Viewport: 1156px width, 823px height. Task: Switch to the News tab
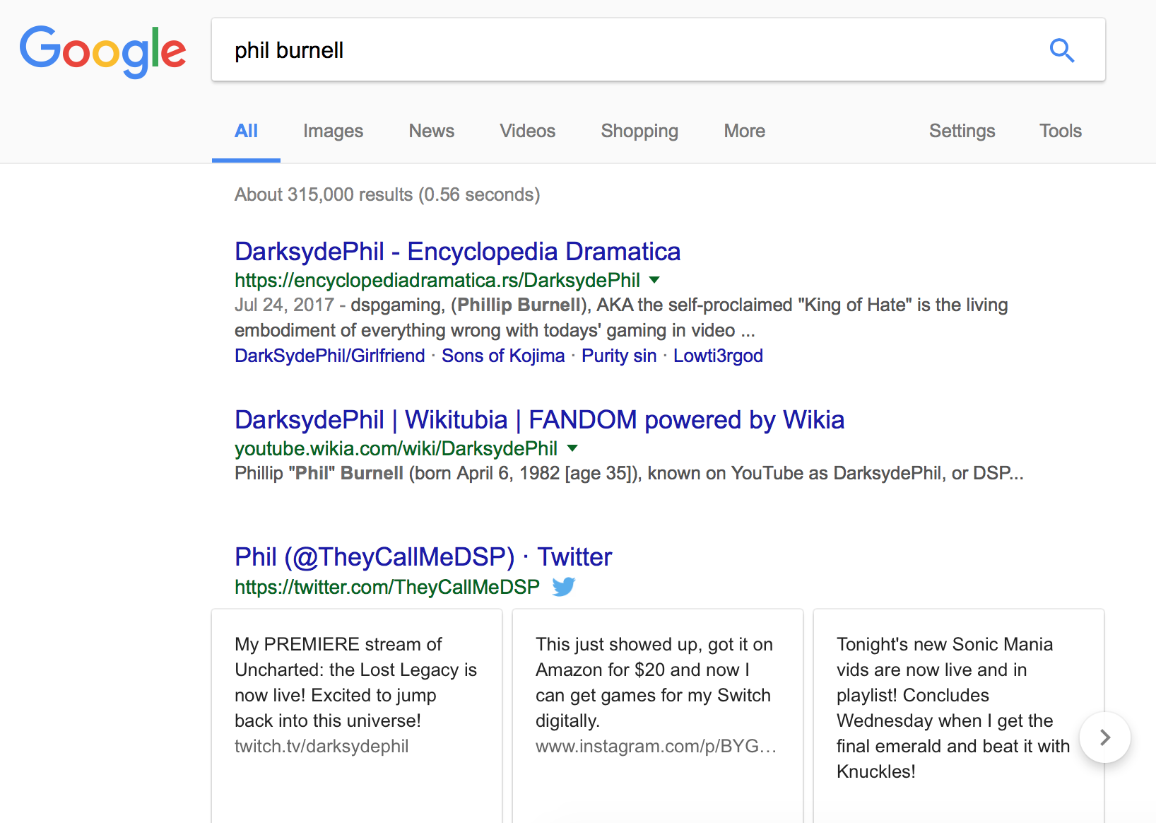point(431,131)
